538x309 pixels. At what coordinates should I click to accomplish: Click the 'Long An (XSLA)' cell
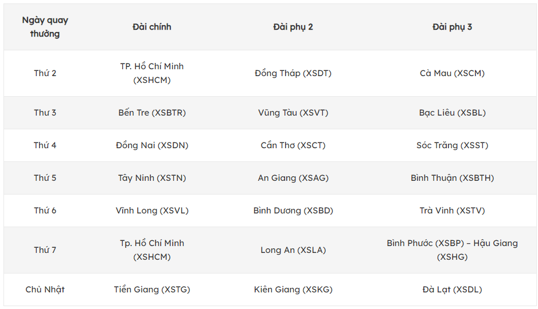293,250
